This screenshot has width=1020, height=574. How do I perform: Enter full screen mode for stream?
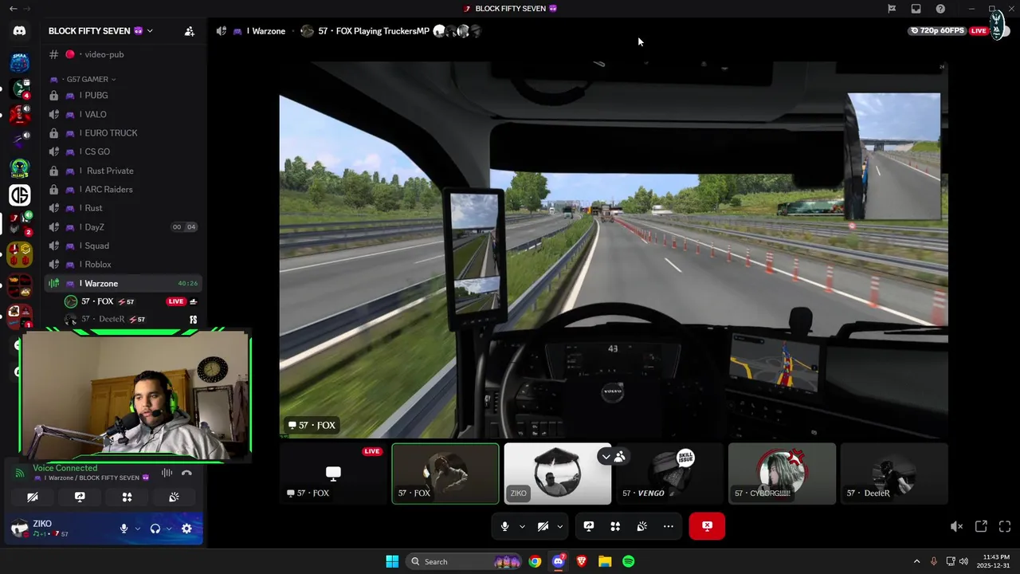pos(1005,526)
